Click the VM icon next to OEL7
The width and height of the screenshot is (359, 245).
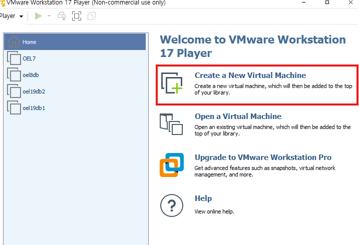click(x=14, y=58)
